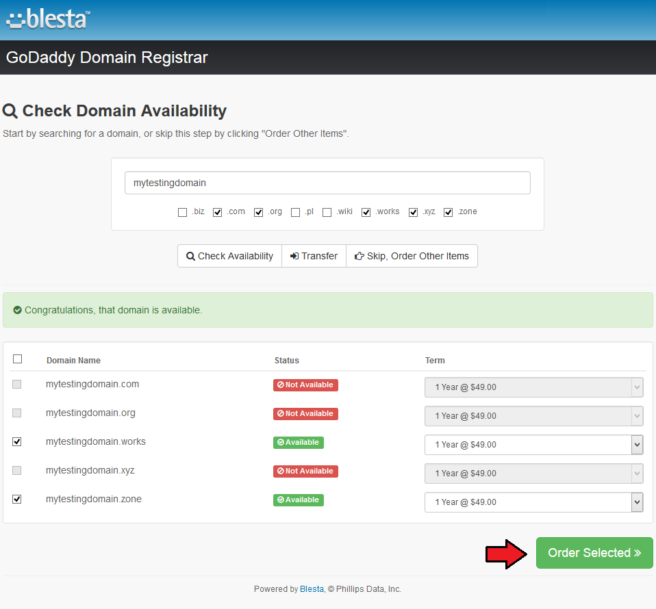Click term dropdown for mytestingdomain.xyz

coord(534,474)
